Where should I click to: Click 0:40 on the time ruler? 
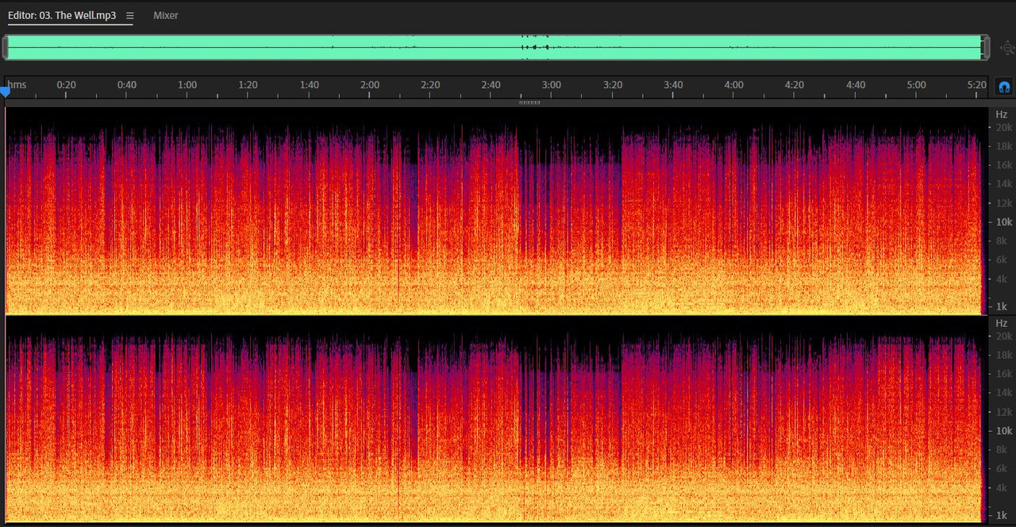[x=127, y=85]
